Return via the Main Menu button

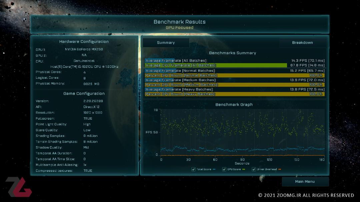[x=305, y=181]
